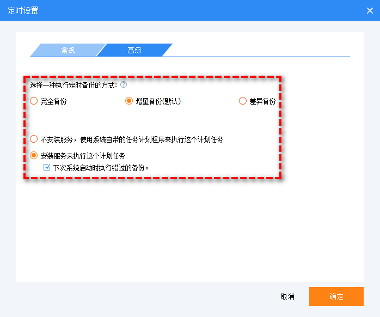Image resolution: width=380 pixels, height=317 pixels.
Task: Choose the 安装服务来执行这个计划任务 radio button
Action: pyautogui.click(x=34, y=155)
